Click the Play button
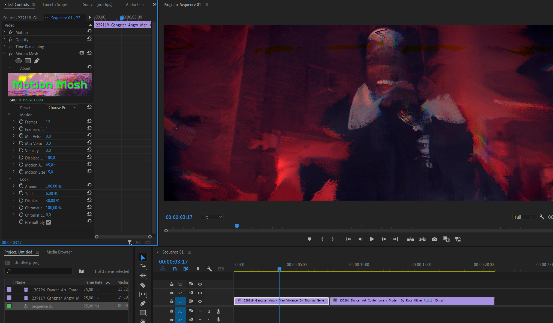 click(372, 239)
